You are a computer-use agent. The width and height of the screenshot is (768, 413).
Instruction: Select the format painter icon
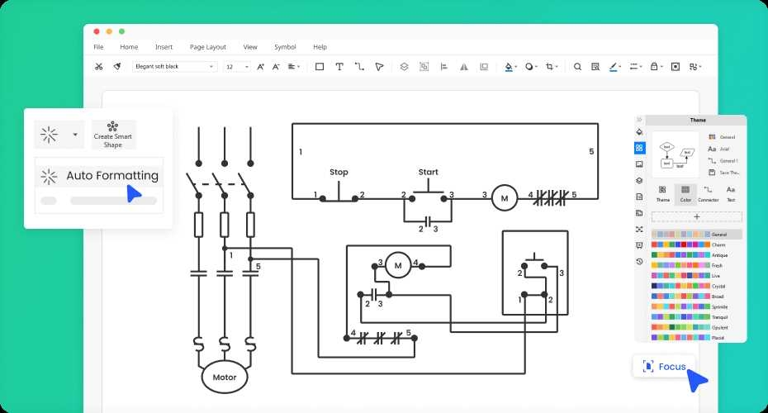click(x=117, y=66)
